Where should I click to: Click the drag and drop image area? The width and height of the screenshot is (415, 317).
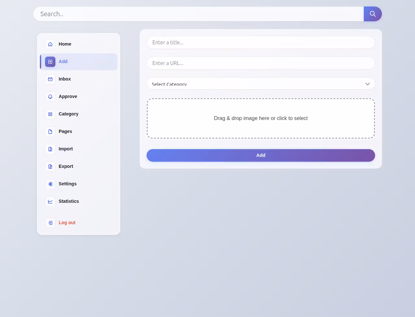coord(261,118)
